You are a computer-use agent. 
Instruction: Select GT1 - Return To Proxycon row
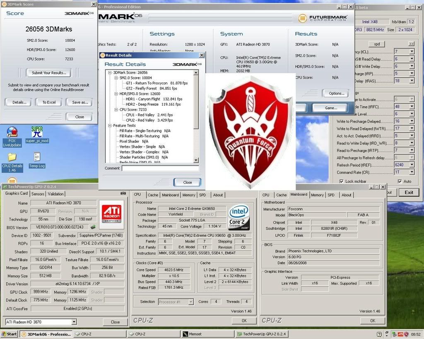[x=157, y=83]
